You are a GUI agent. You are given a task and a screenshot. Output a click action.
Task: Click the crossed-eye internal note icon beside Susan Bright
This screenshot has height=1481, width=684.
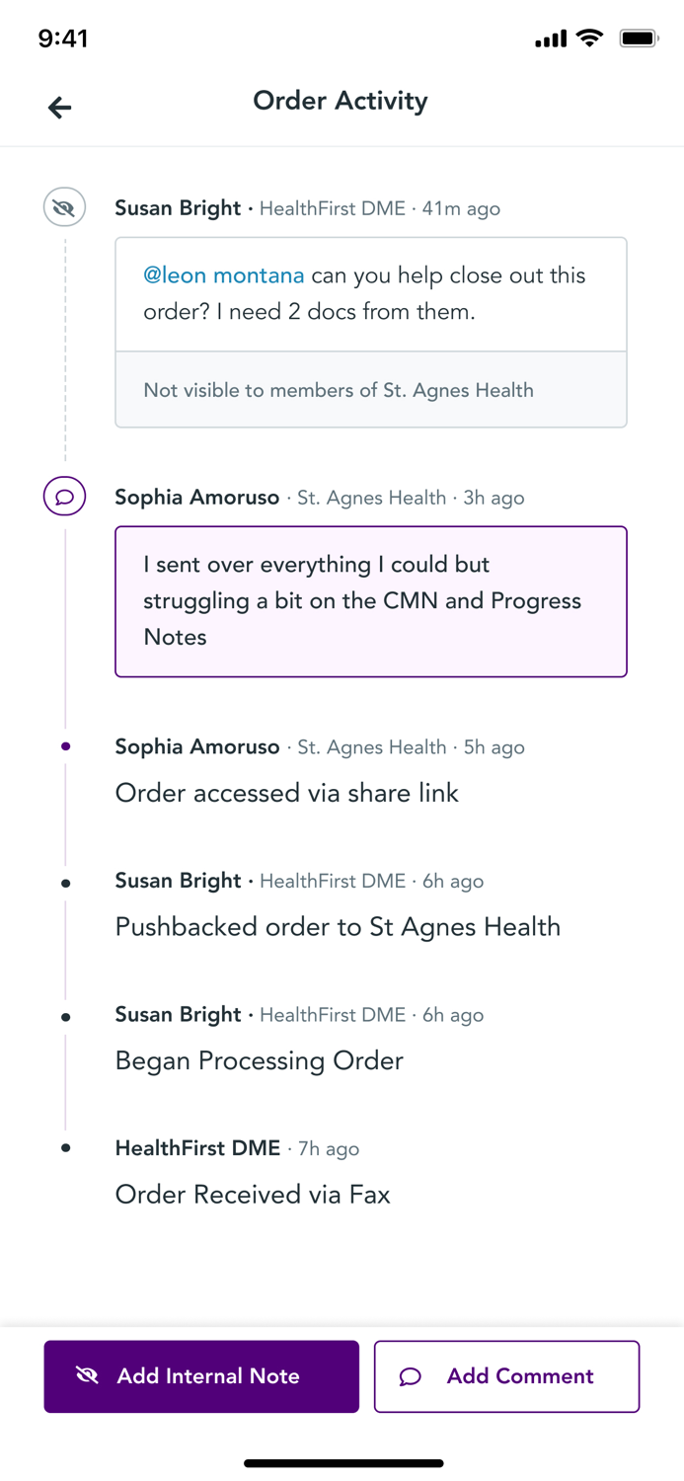click(x=63, y=208)
